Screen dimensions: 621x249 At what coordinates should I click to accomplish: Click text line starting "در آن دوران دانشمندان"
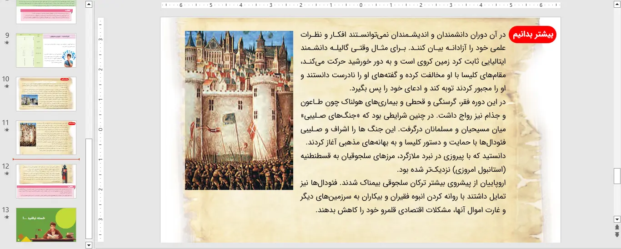point(402,35)
